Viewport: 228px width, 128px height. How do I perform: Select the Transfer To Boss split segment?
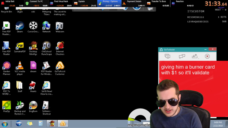(x=158, y=4)
